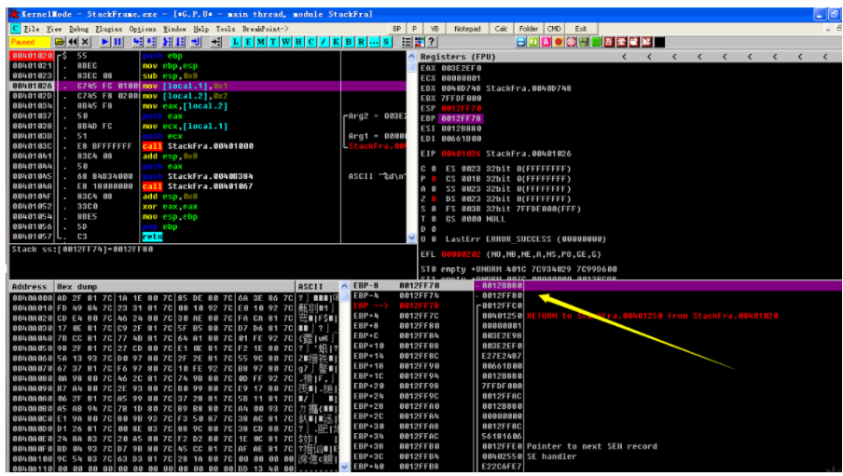Open debugging options list icon
The width and height of the screenshot is (843, 476).
click(407, 42)
